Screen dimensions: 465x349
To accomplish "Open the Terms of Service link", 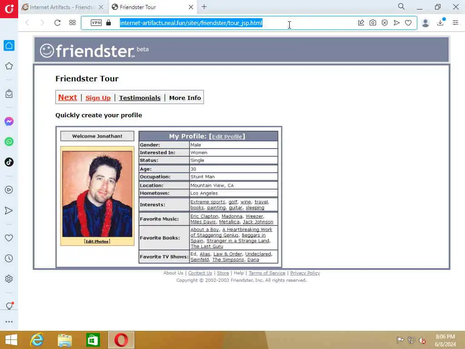I will tap(267, 273).
